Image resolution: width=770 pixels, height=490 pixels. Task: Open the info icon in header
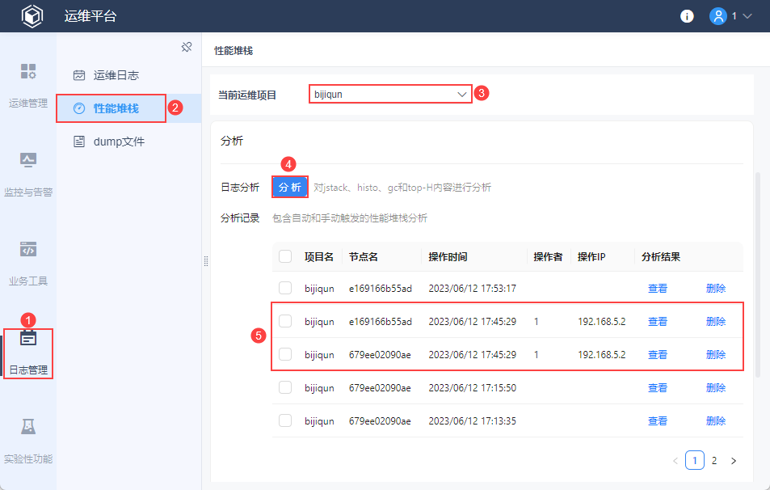pyautogui.click(x=687, y=16)
